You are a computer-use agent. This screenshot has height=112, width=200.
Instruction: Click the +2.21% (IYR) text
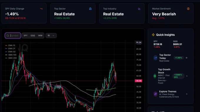(110, 18)
